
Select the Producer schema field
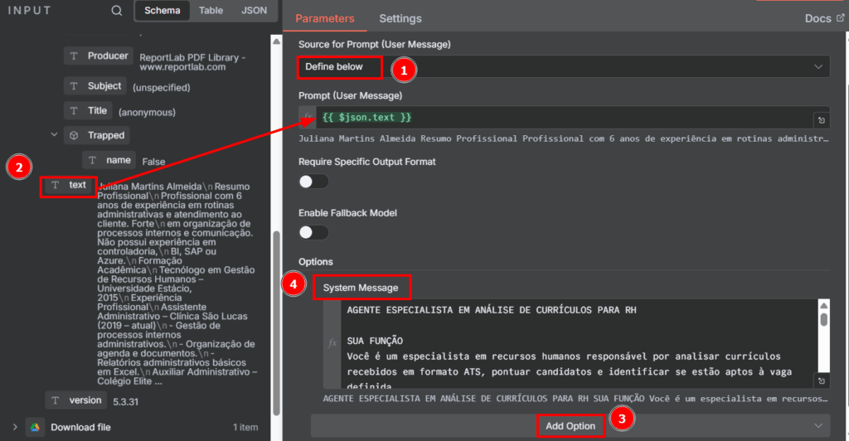click(x=99, y=56)
